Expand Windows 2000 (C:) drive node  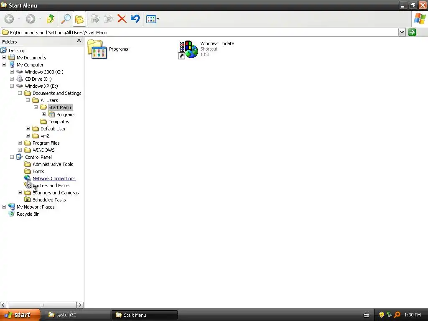click(x=12, y=72)
